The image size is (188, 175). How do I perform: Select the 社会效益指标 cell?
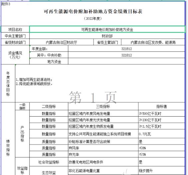pos(49,162)
